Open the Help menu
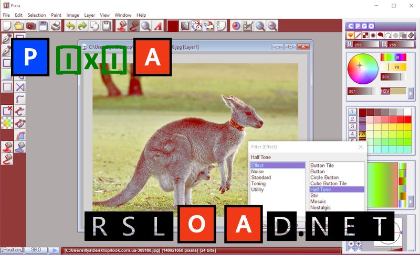Screen dimensions: 420x255 point(141,15)
